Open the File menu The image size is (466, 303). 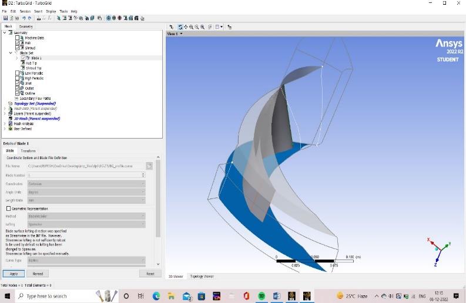4,11
